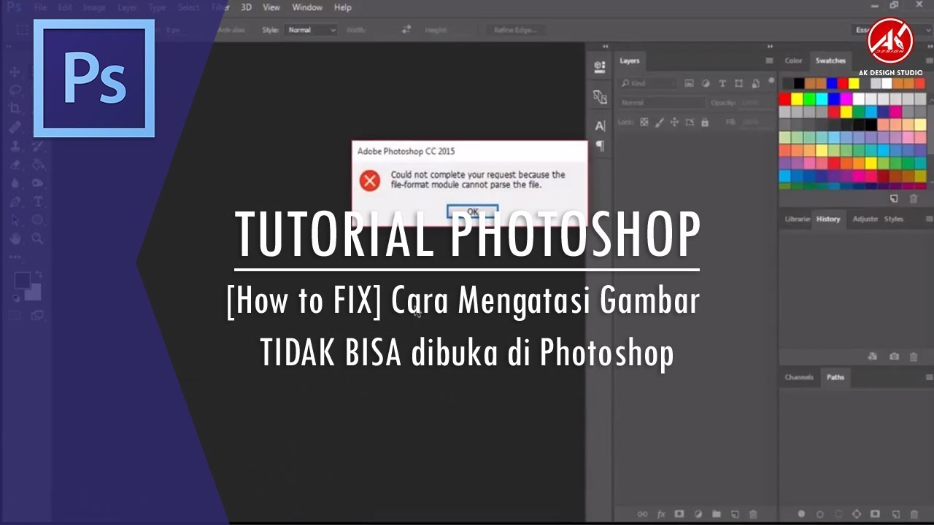Pick the cyan swatch in the Swatches panel
The image size is (934, 525).
(x=822, y=99)
